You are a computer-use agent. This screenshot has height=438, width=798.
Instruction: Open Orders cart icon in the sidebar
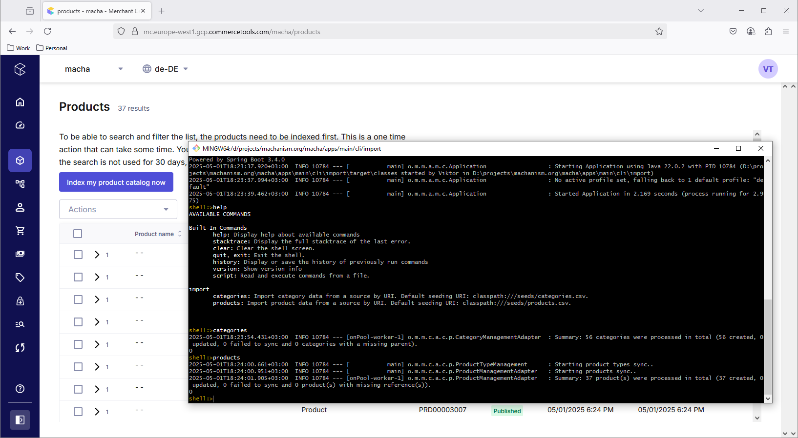point(20,231)
